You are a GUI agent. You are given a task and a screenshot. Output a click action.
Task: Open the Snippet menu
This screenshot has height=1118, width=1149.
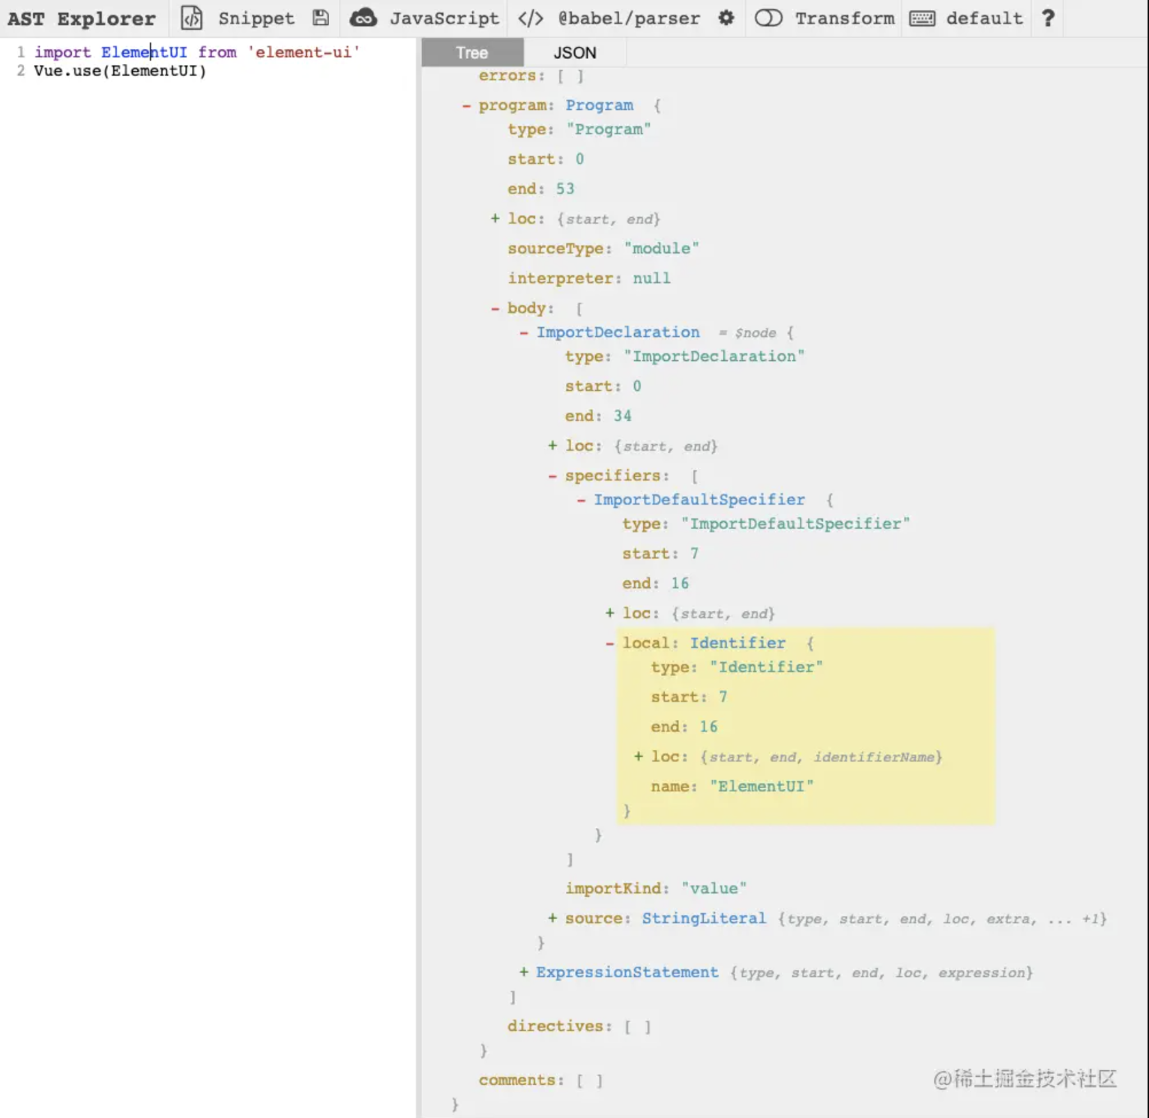(x=256, y=18)
